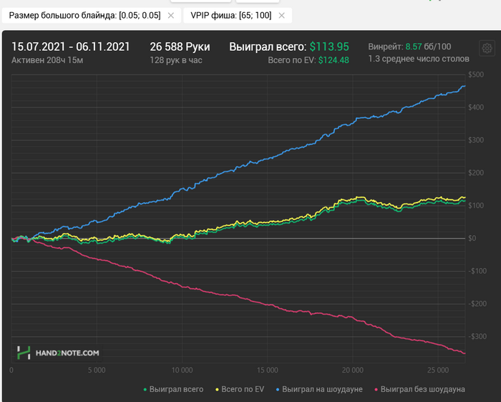501x402 pixels.
Task: Toggle the Выиграл на шоудауне legend series
Action: (319, 389)
